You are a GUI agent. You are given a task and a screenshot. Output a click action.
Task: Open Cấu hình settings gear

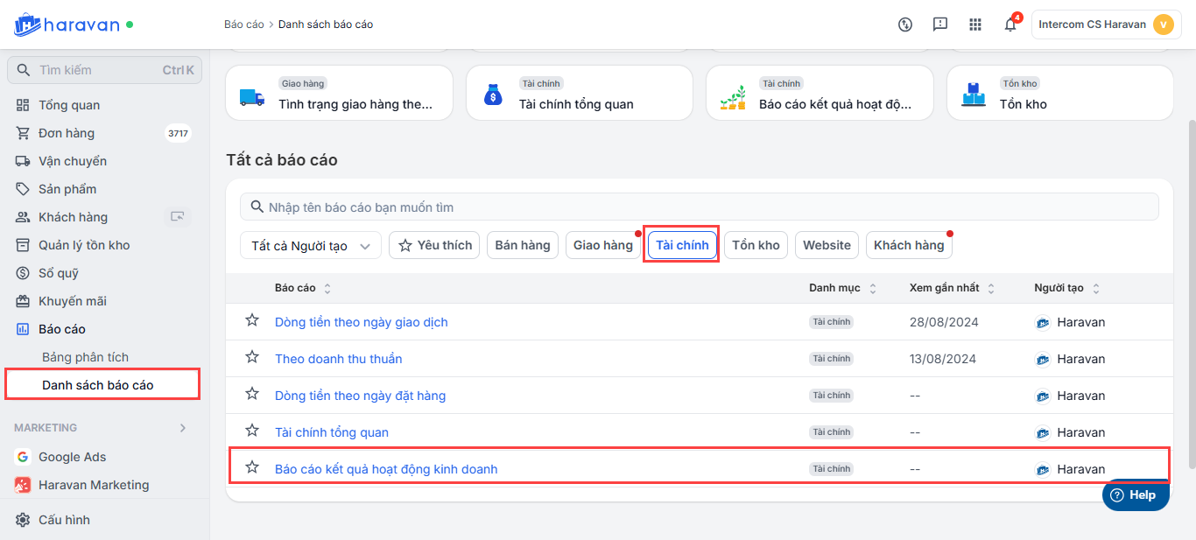point(23,520)
